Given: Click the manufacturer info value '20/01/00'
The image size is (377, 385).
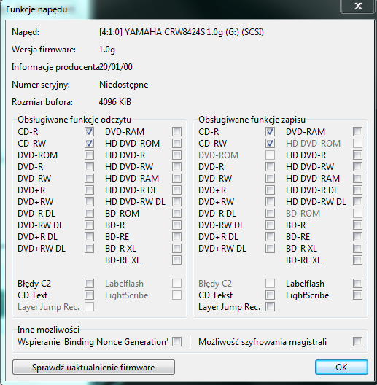Looking at the screenshot, I should (116, 67).
